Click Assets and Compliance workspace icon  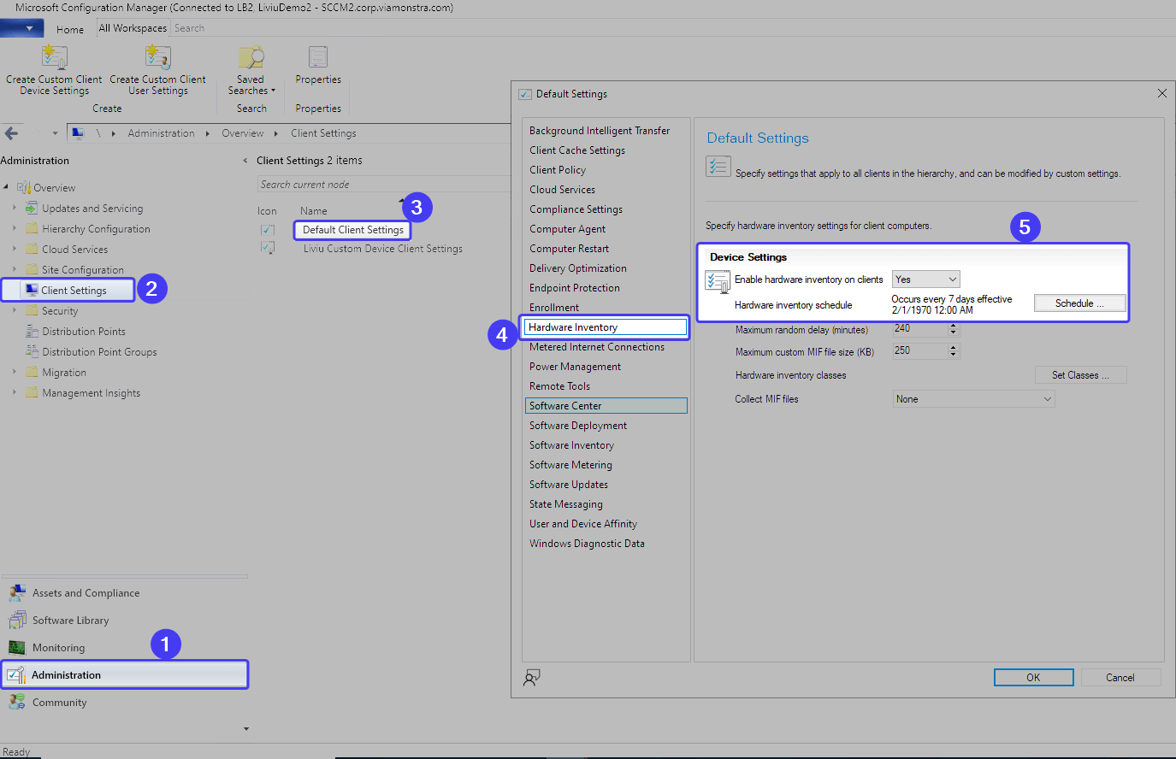(17, 593)
